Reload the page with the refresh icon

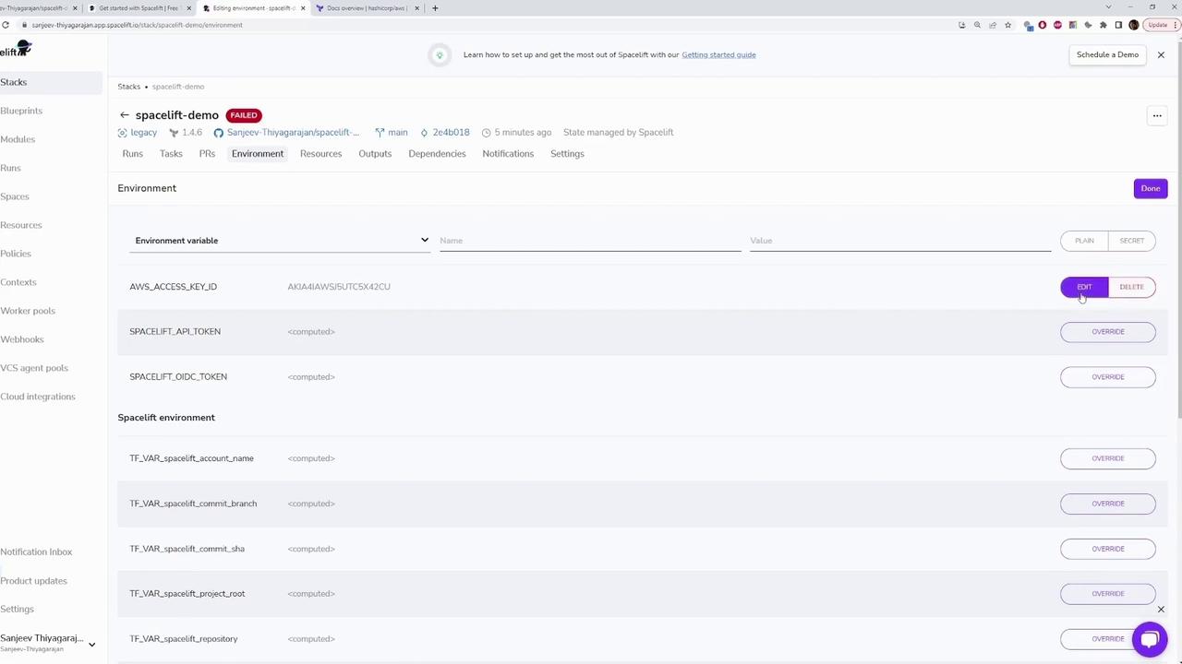[x=6, y=25]
